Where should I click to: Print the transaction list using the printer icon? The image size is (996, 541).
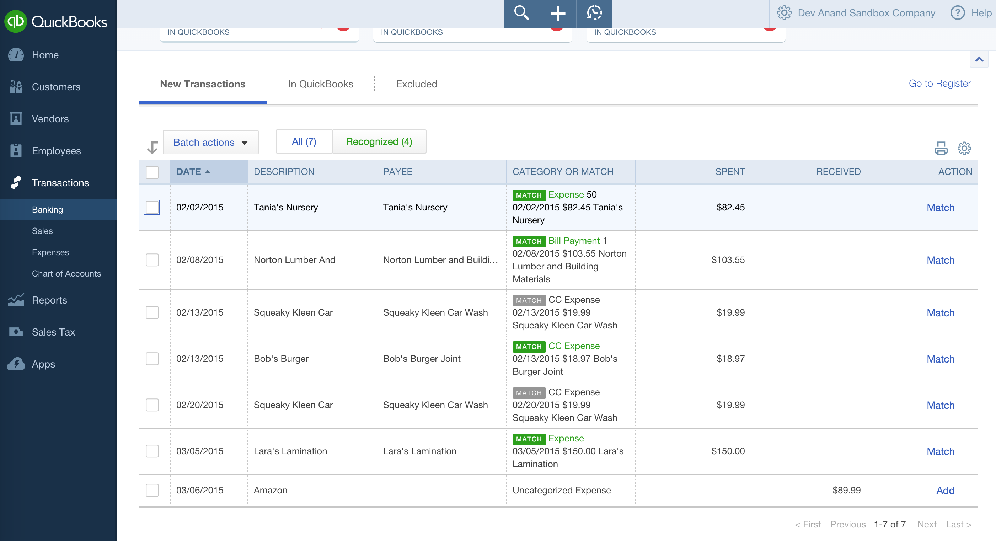[x=941, y=148]
